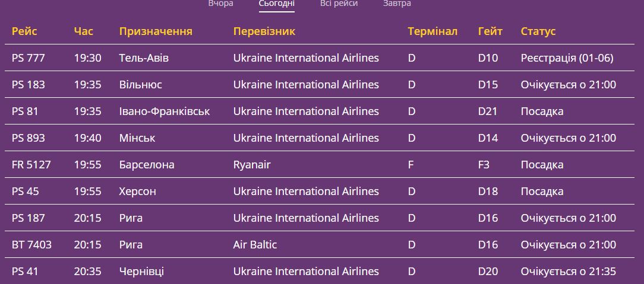Image resolution: width=644 pixels, height=284 pixels.
Task: Select the Івано-Франківськ destination row
Action: point(165,111)
